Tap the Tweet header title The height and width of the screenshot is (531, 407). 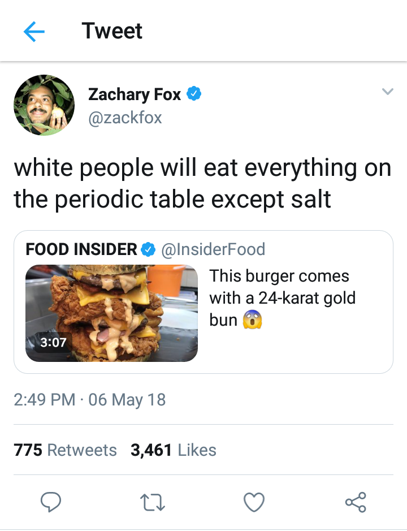(112, 31)
